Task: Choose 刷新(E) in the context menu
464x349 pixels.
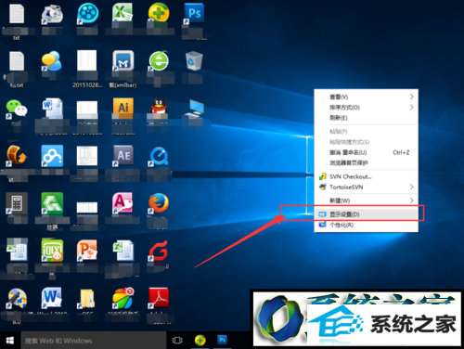Action: (x=367, y=118)
